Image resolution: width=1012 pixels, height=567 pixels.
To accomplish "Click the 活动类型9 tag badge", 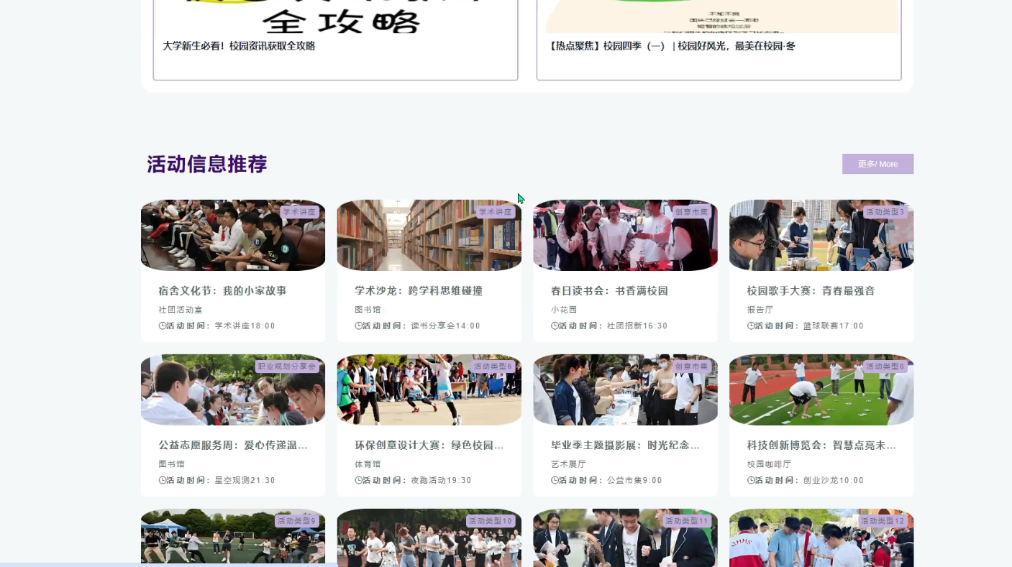I will [x=296, y=521].
